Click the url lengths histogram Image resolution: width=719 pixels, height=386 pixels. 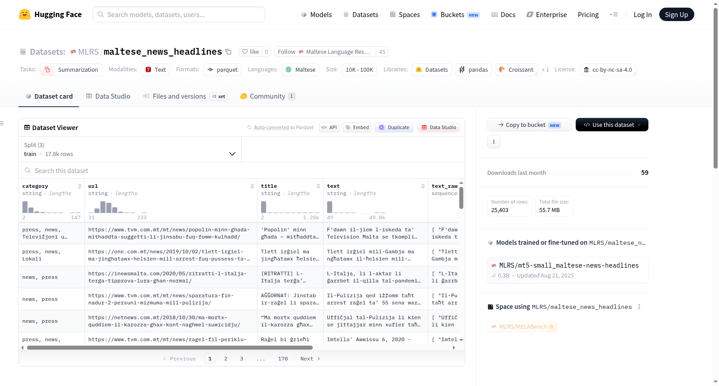[x=118, y=207]
